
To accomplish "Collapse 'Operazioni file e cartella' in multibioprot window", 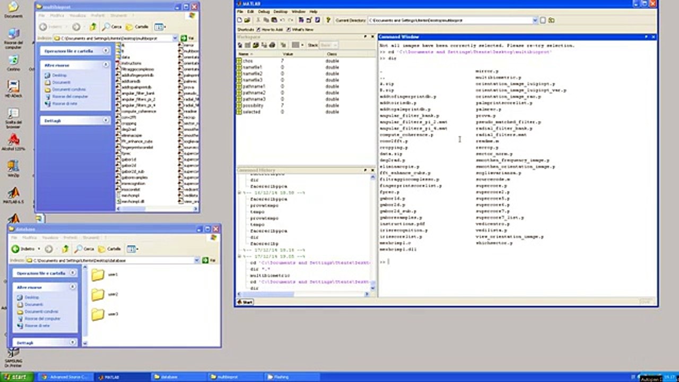I will (105, 51).
